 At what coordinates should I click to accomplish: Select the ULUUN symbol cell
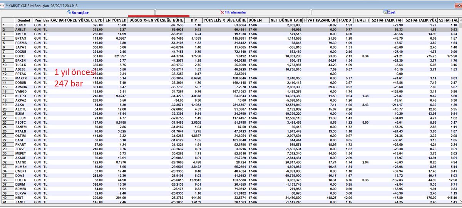(x=23, y=118)
